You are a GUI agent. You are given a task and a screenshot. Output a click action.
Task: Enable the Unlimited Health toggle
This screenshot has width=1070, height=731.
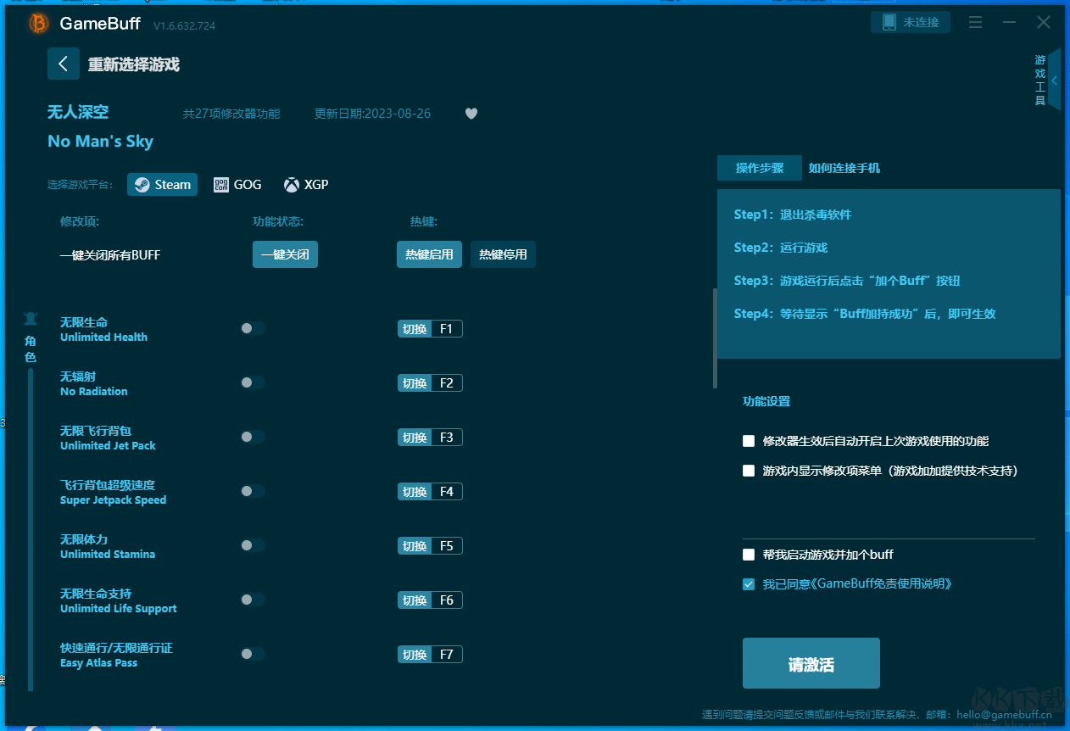point(252,329)
